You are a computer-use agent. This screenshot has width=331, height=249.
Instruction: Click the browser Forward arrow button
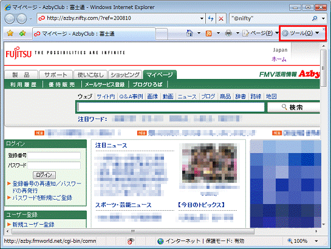point(21,19)
